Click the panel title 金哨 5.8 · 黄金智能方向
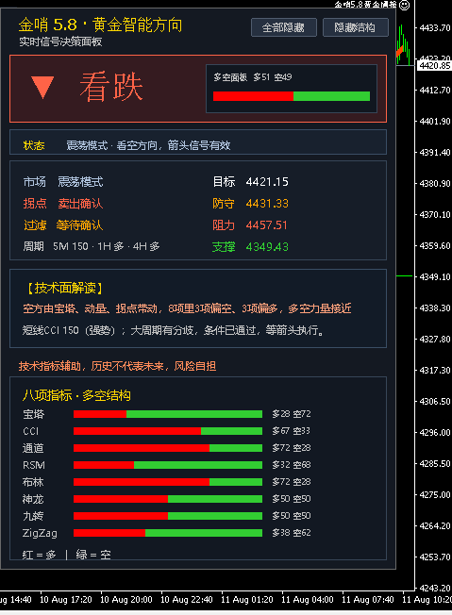452x615 pixels. click(x=100, y=25)
